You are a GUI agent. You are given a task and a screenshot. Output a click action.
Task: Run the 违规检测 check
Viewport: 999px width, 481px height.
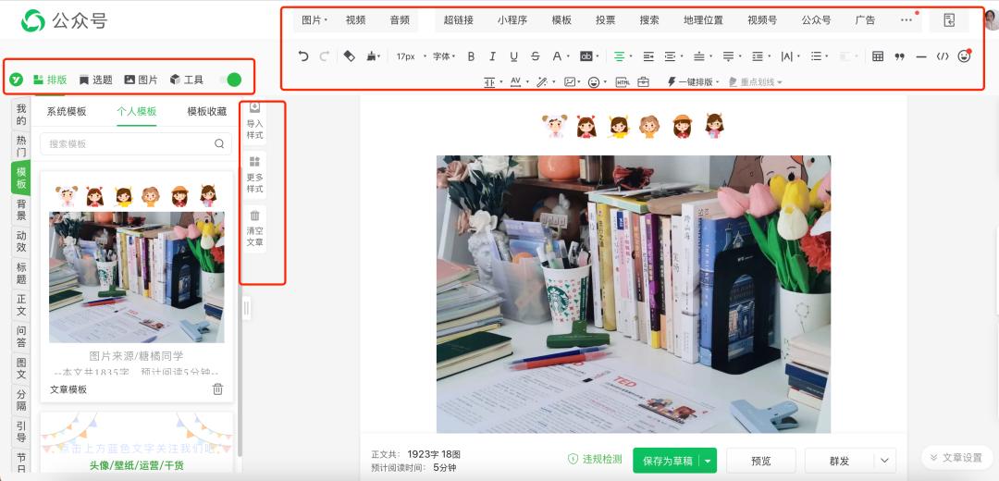point(595,459)
